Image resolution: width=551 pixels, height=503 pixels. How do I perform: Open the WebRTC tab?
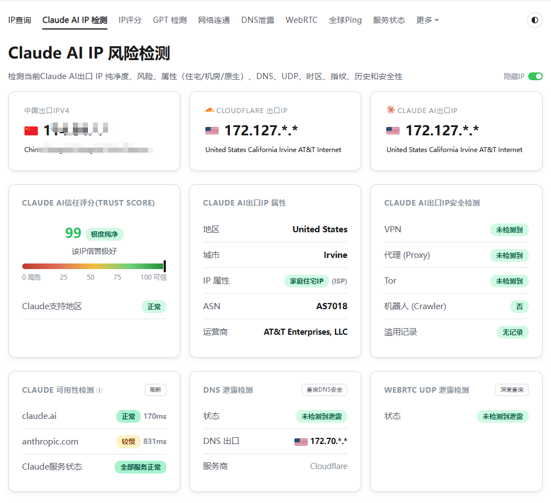pos(302,20)
